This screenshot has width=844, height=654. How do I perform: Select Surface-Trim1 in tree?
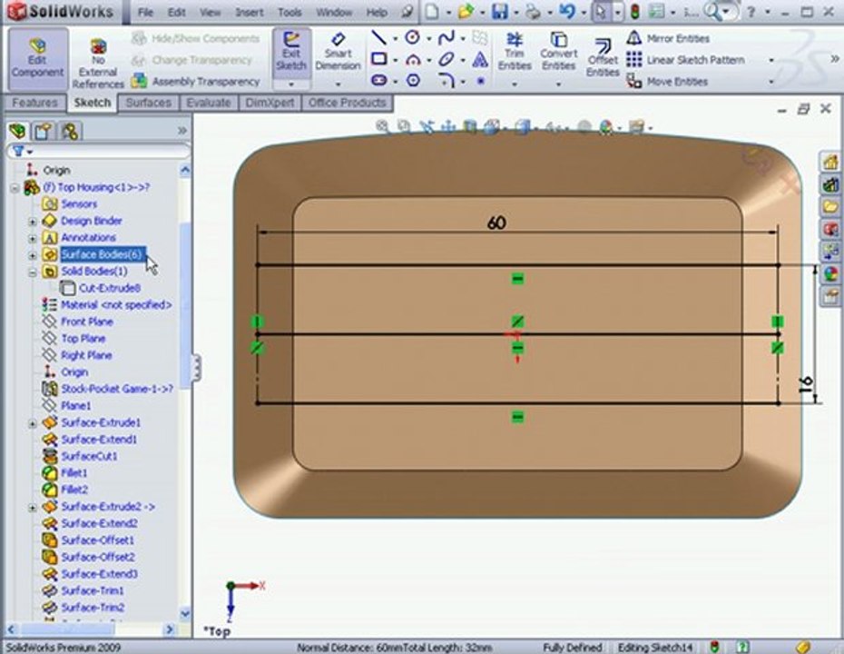(92, 591)
